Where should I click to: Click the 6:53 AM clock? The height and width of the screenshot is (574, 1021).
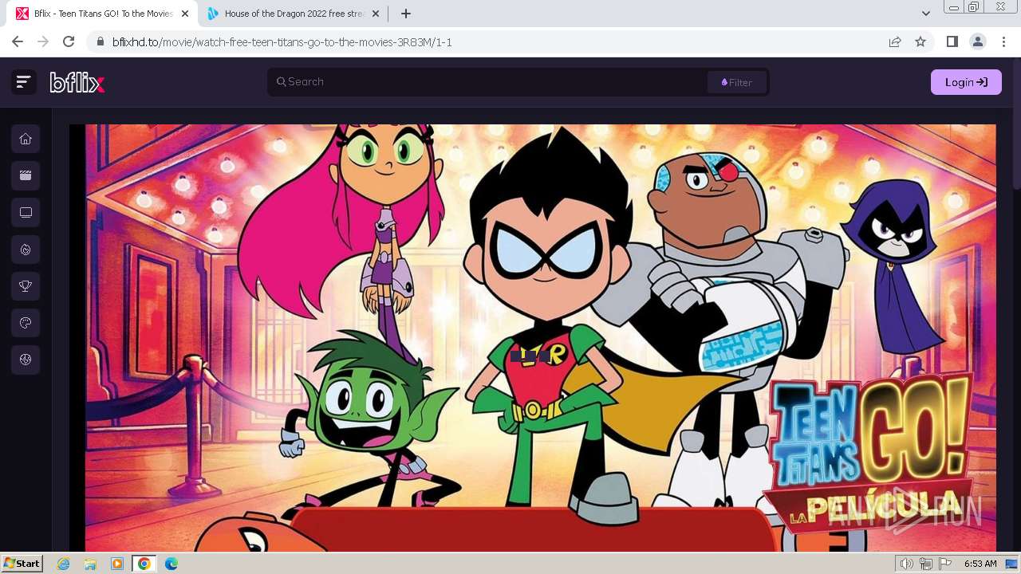(980, 564)
